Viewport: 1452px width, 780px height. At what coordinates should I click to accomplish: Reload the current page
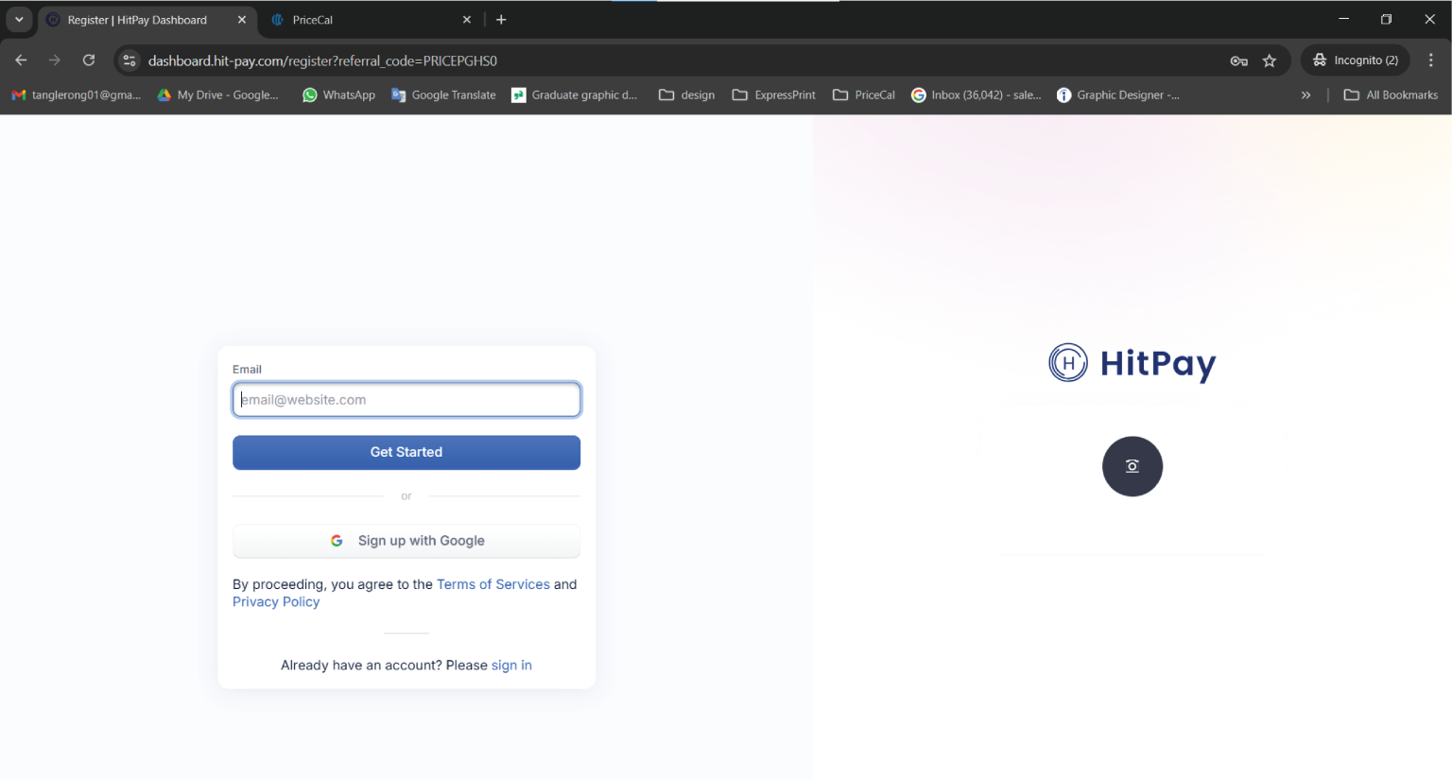tap(88, 60)
